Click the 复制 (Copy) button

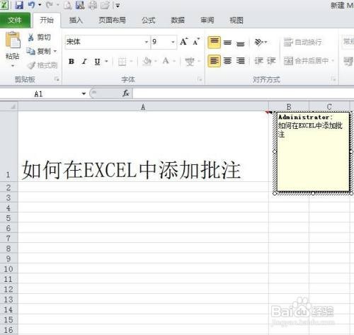pos(39,51)
